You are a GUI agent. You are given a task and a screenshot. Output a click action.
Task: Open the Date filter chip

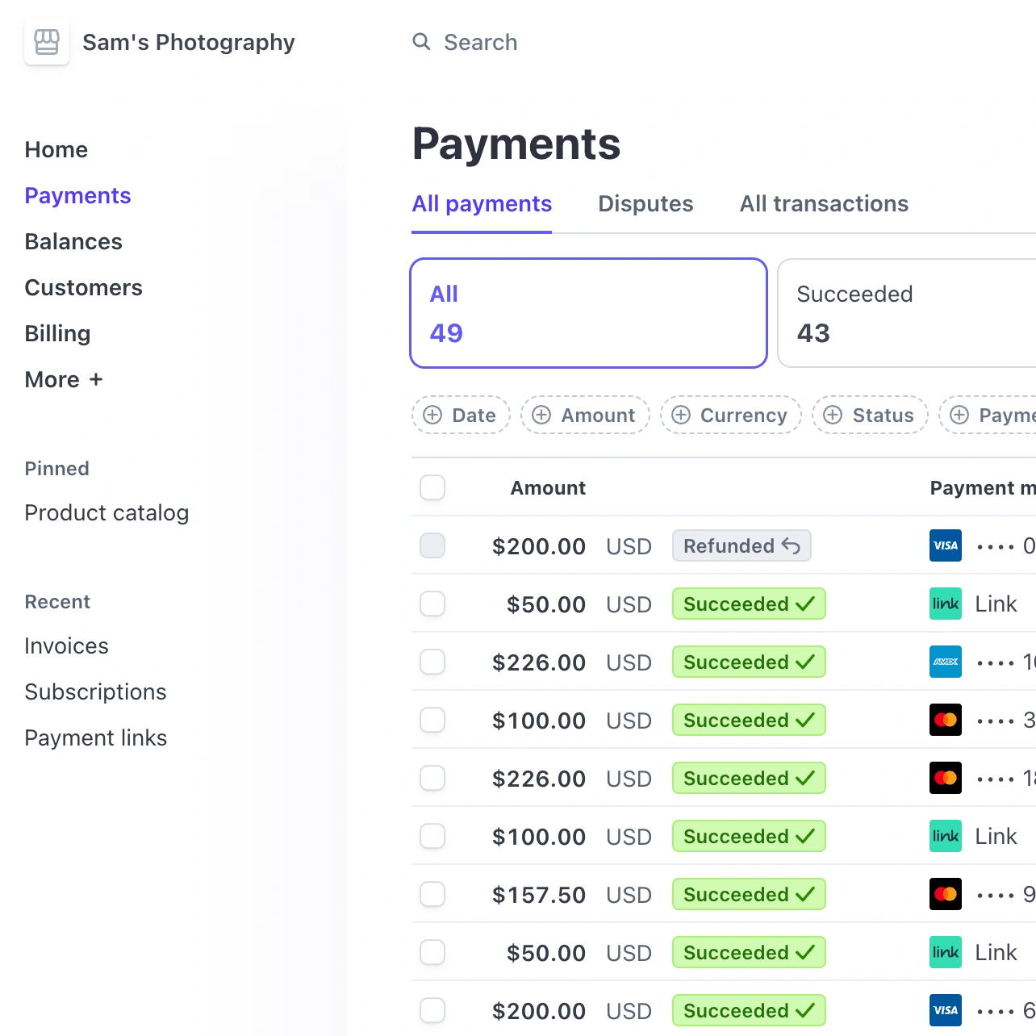(461, 416)
